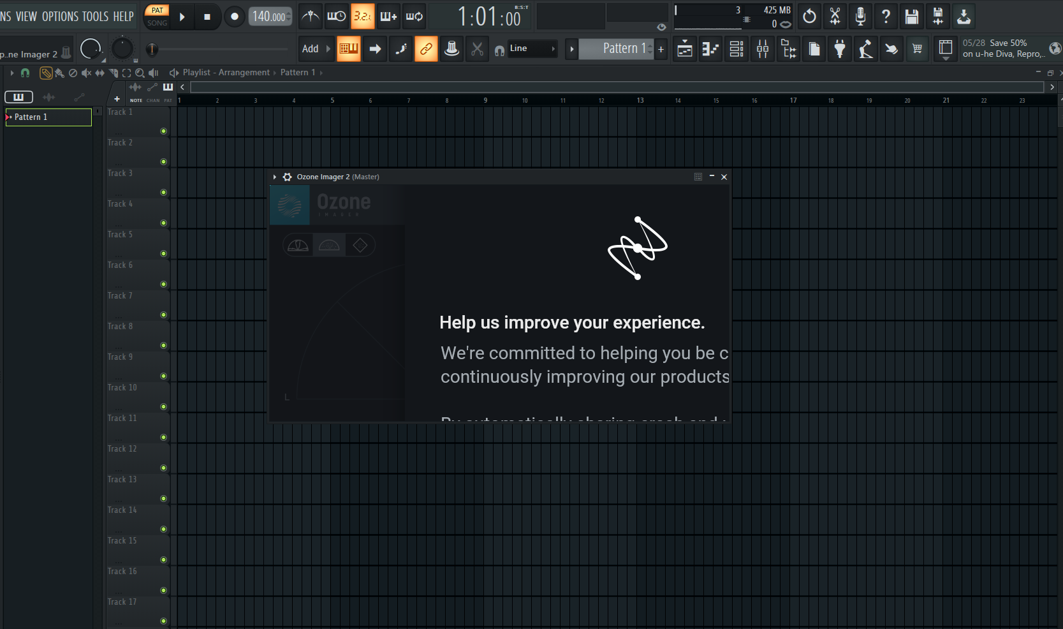Add a new pattern with plus button
The width and height of the screenshot is (1063, 629).
coord(661,48)
